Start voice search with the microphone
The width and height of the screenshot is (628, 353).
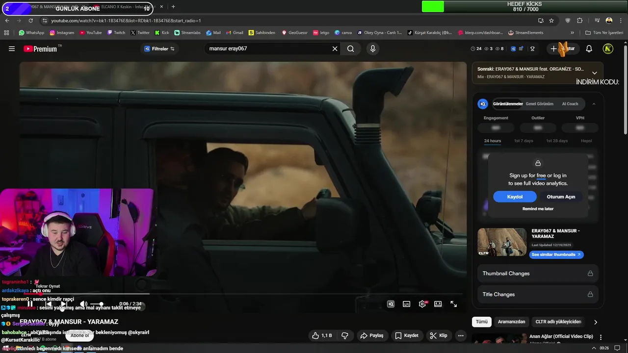click(373, 49)
